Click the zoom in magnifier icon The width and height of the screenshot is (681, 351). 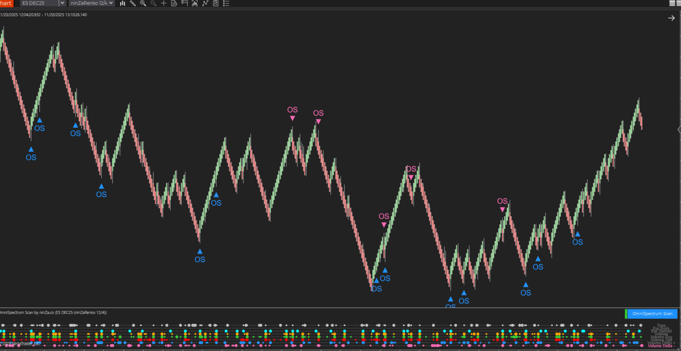coord(143,3)
